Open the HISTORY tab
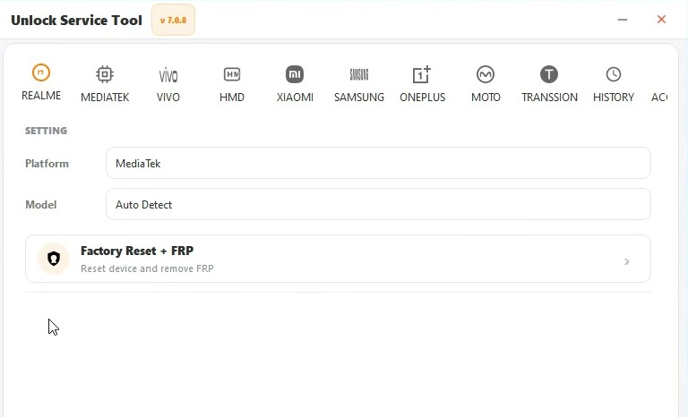Image resolution: width=688 pixels, height=417 pixels. [614, 84]
